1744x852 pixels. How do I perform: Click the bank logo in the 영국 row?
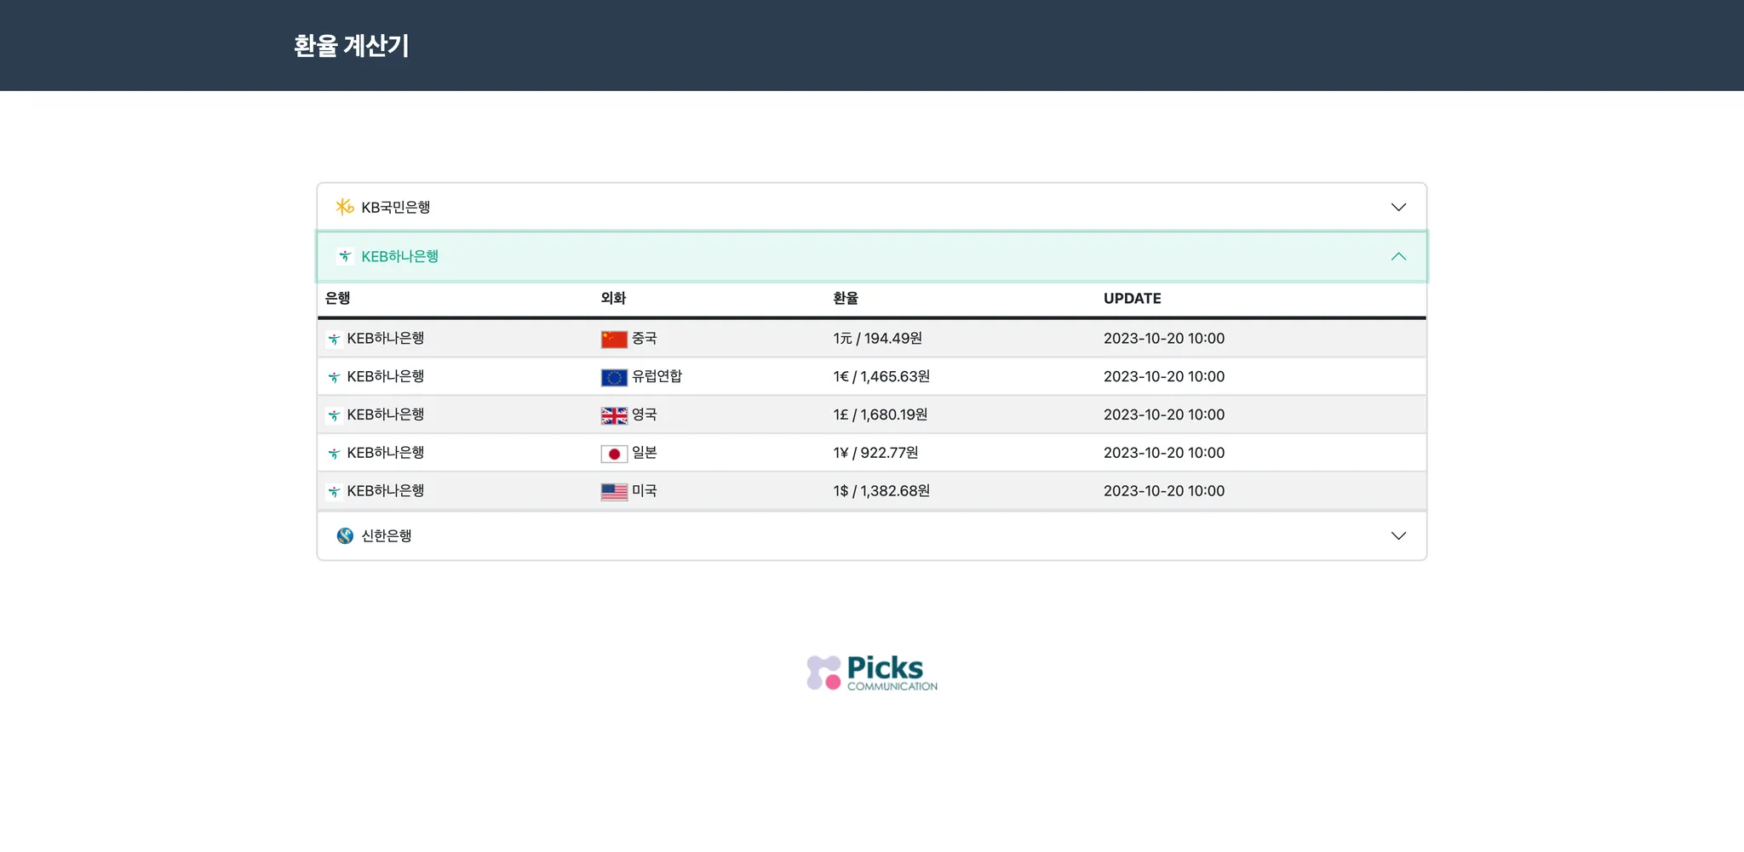(334, 415)
